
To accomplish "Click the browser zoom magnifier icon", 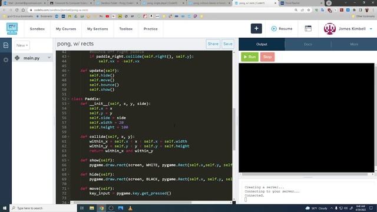I will [296, 10].
